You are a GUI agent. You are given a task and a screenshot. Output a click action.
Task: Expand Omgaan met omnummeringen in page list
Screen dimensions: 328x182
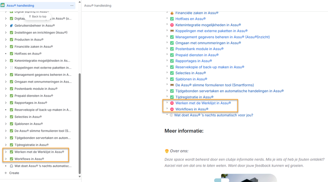[167, 42]
